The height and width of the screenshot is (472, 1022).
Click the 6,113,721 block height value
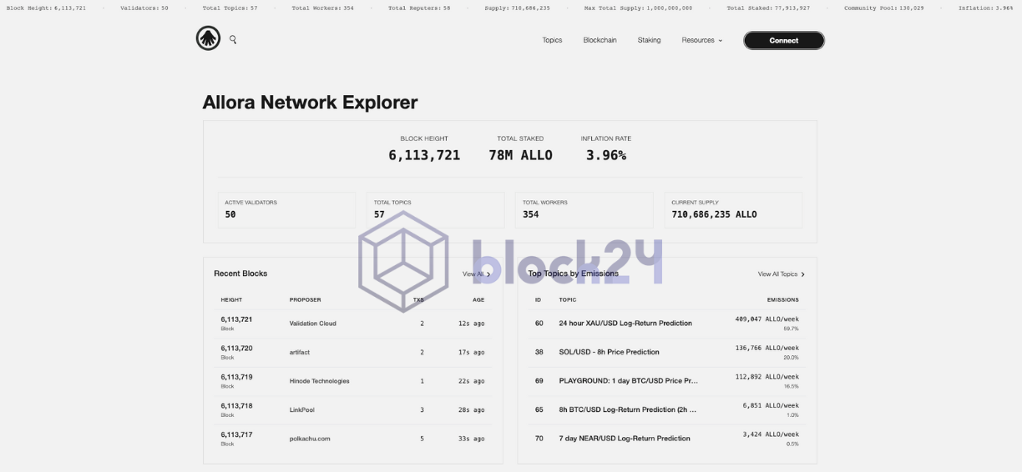point(424,155)
